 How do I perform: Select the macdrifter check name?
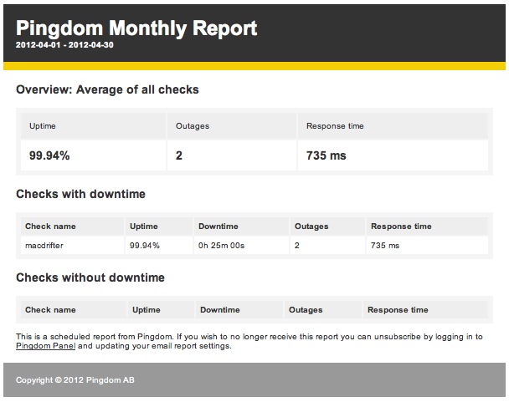44,246
